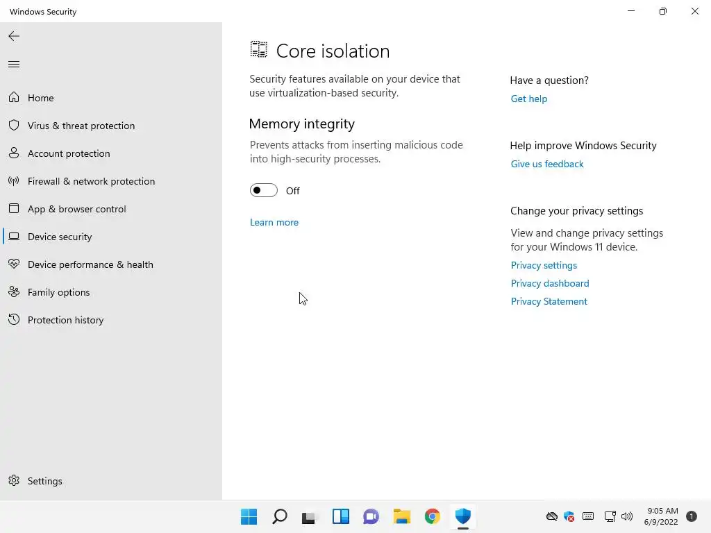Viewport: 711px width, 533px height.
Task: Collapse the sidebar using hamburger menu icon
Action: tap(14, 65)
